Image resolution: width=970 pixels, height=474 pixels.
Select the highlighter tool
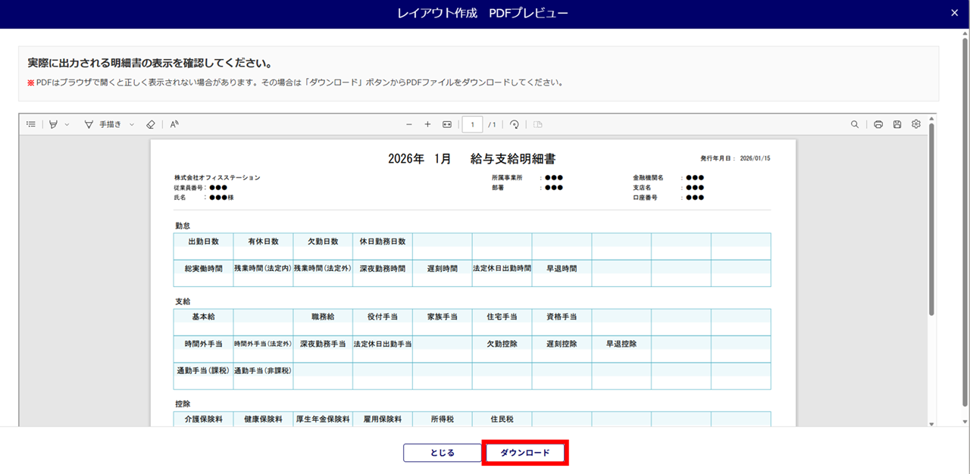coord(53,124)
